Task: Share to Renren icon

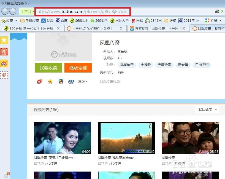Action: (x=71, y=82)
